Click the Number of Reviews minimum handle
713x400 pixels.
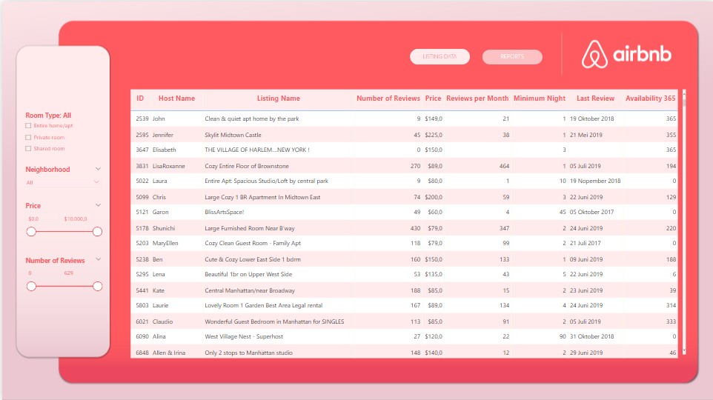tap(31, 287)
